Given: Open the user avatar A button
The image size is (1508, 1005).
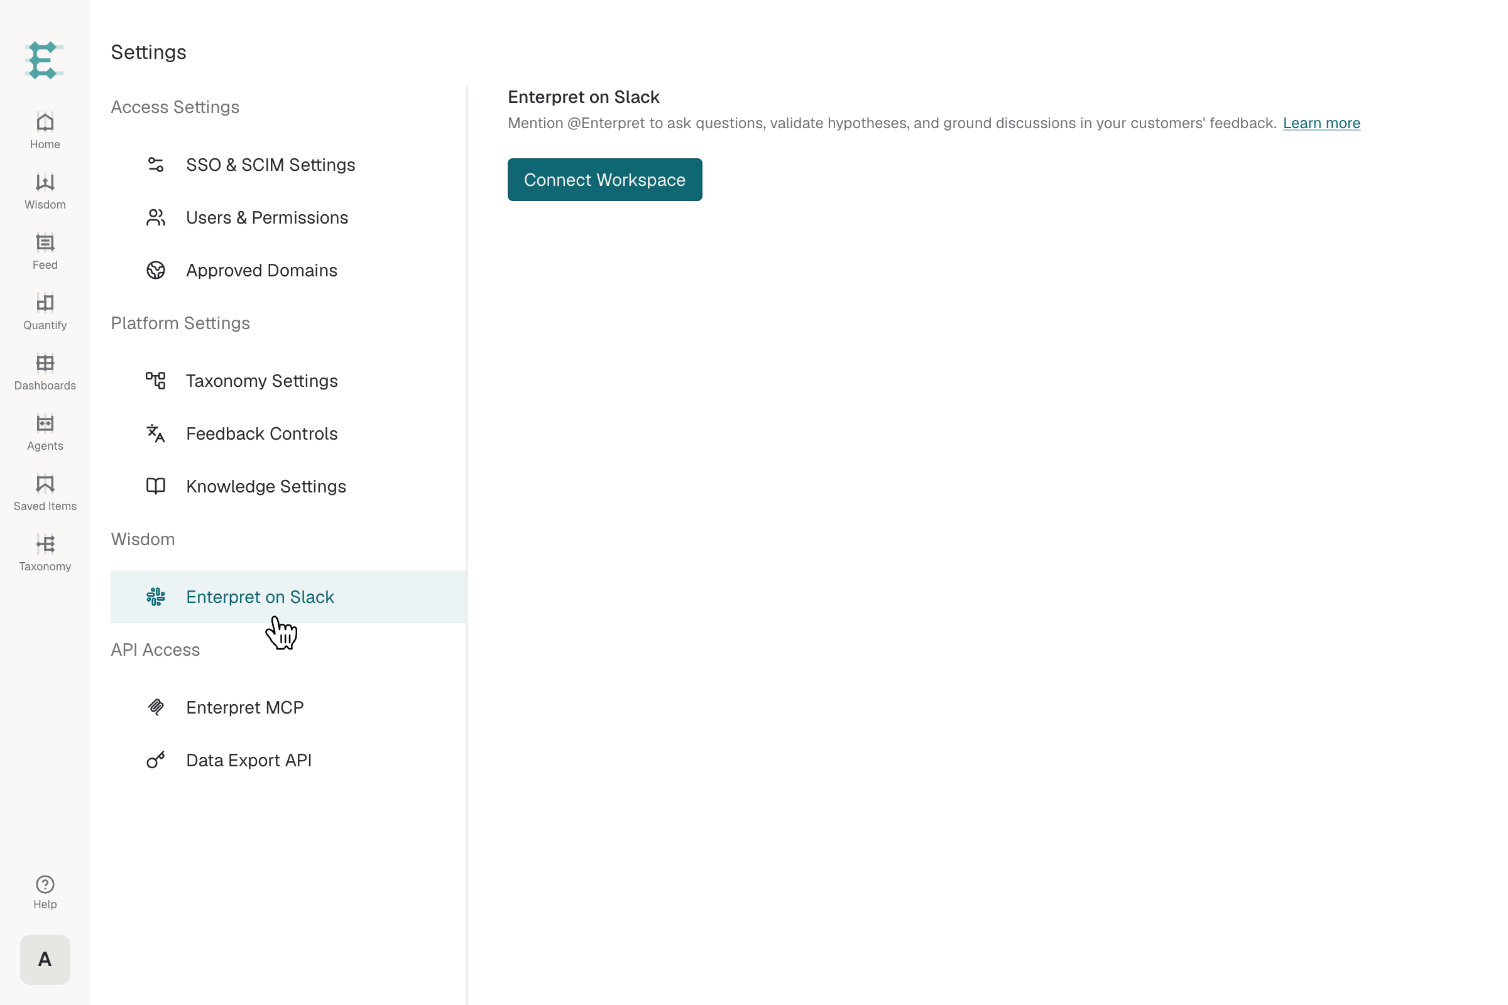Looking at the screenshot, I should pyautogui.click(x=45, y=960).
